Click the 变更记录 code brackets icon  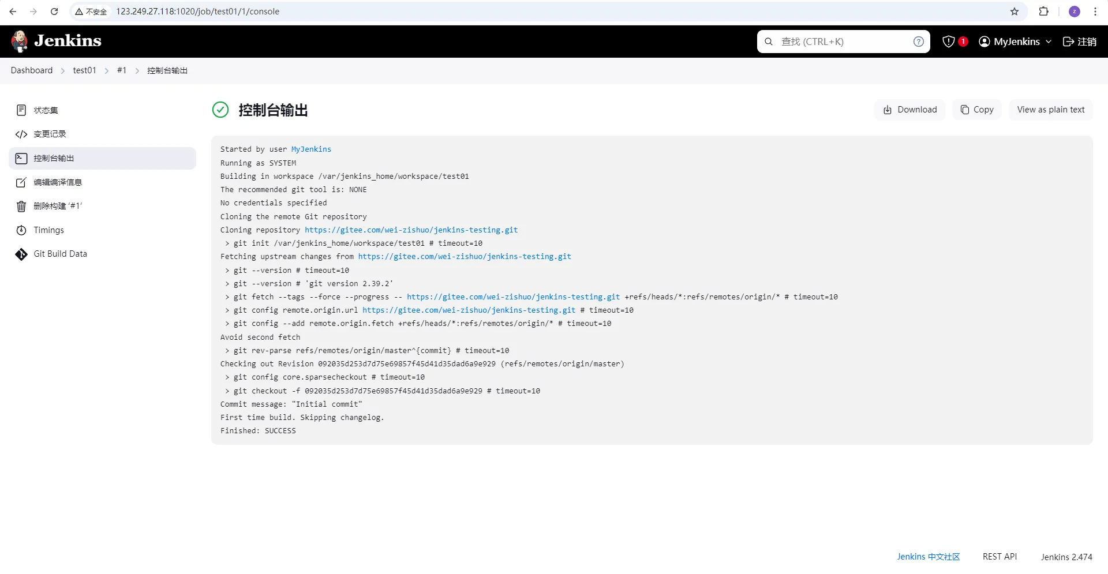coord(21,134)
